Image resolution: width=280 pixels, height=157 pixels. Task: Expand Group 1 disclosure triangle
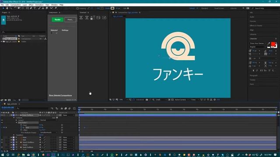17,120
